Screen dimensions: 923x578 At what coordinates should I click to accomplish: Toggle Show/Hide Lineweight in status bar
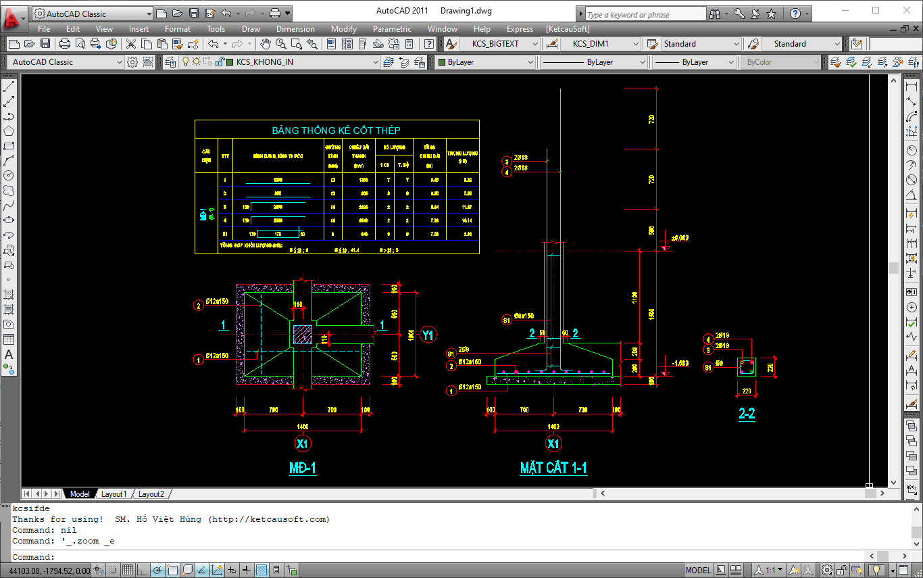click(x=247, y=571)
